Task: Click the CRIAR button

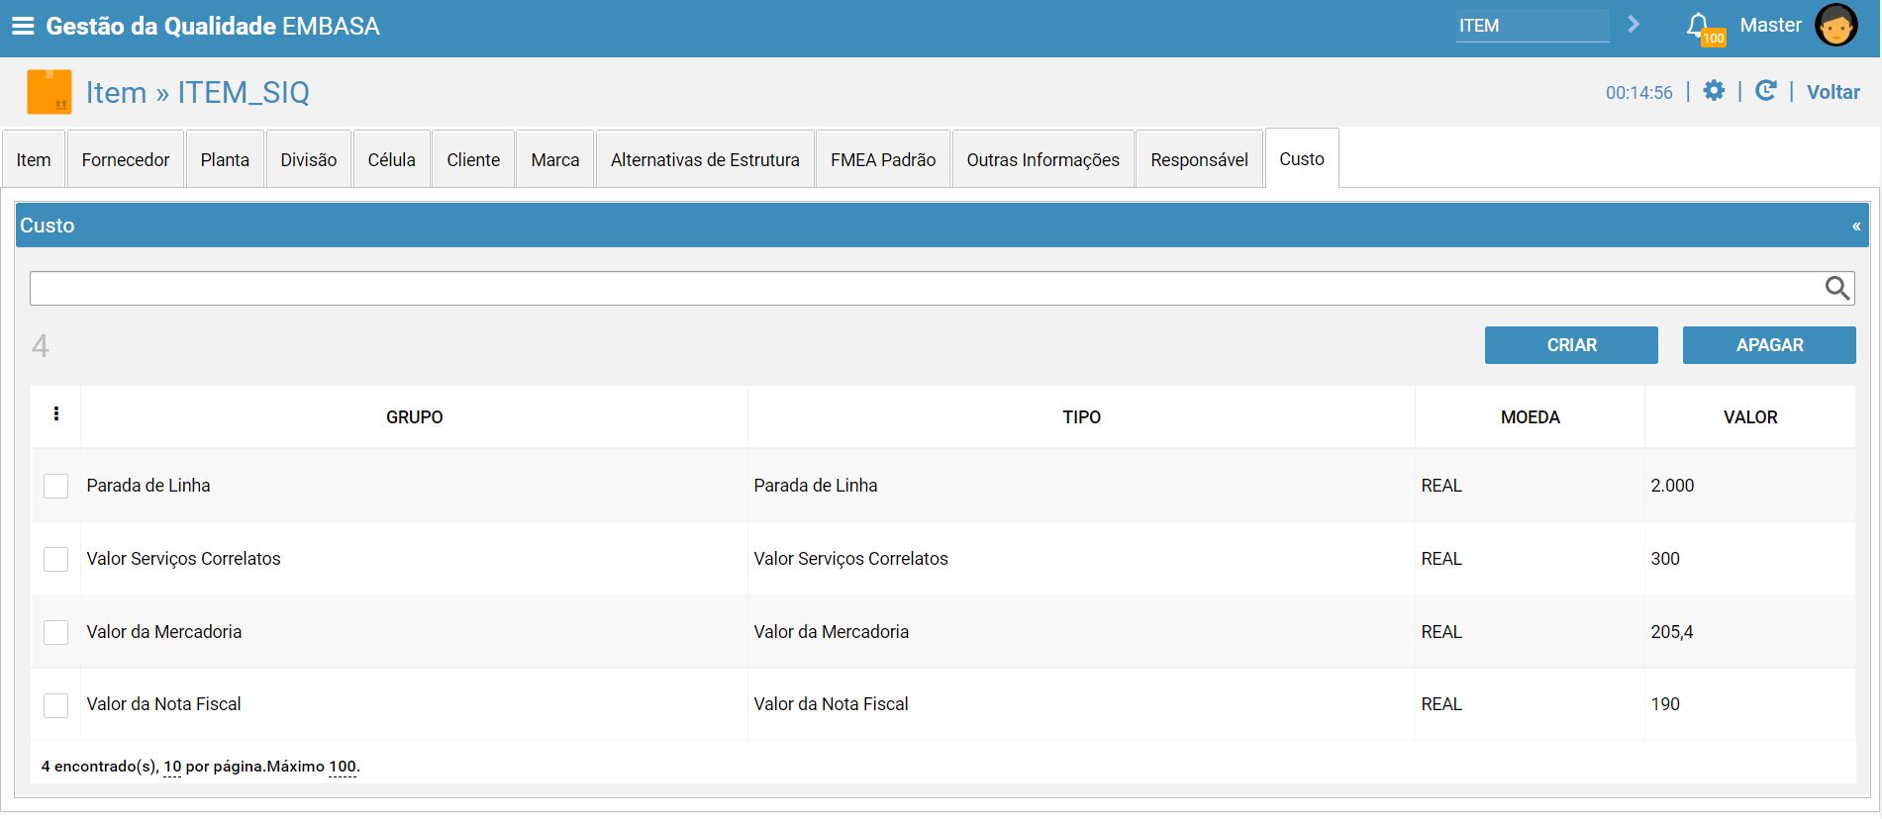Action: [1571, 345]
